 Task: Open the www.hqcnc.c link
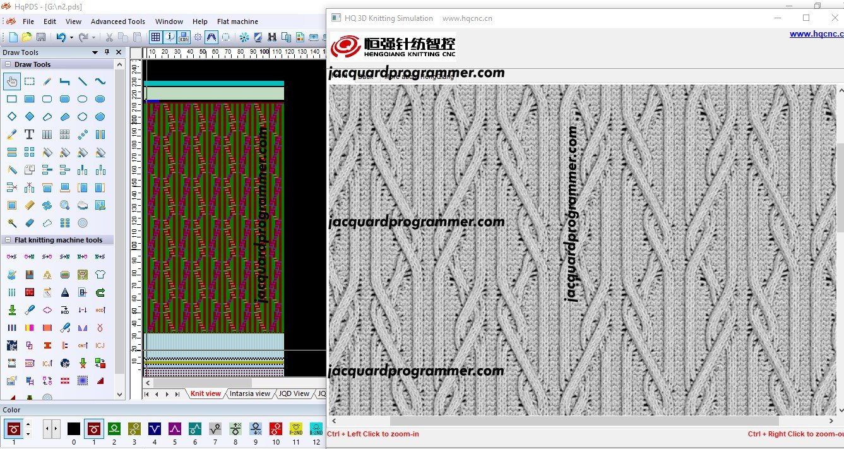(816, 34)
